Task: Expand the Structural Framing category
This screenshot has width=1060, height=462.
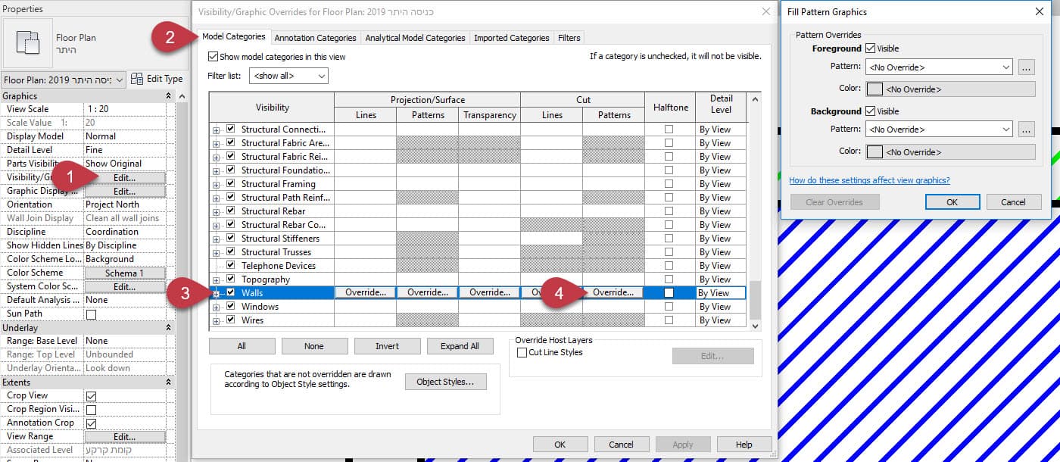Action: [217, 185]
